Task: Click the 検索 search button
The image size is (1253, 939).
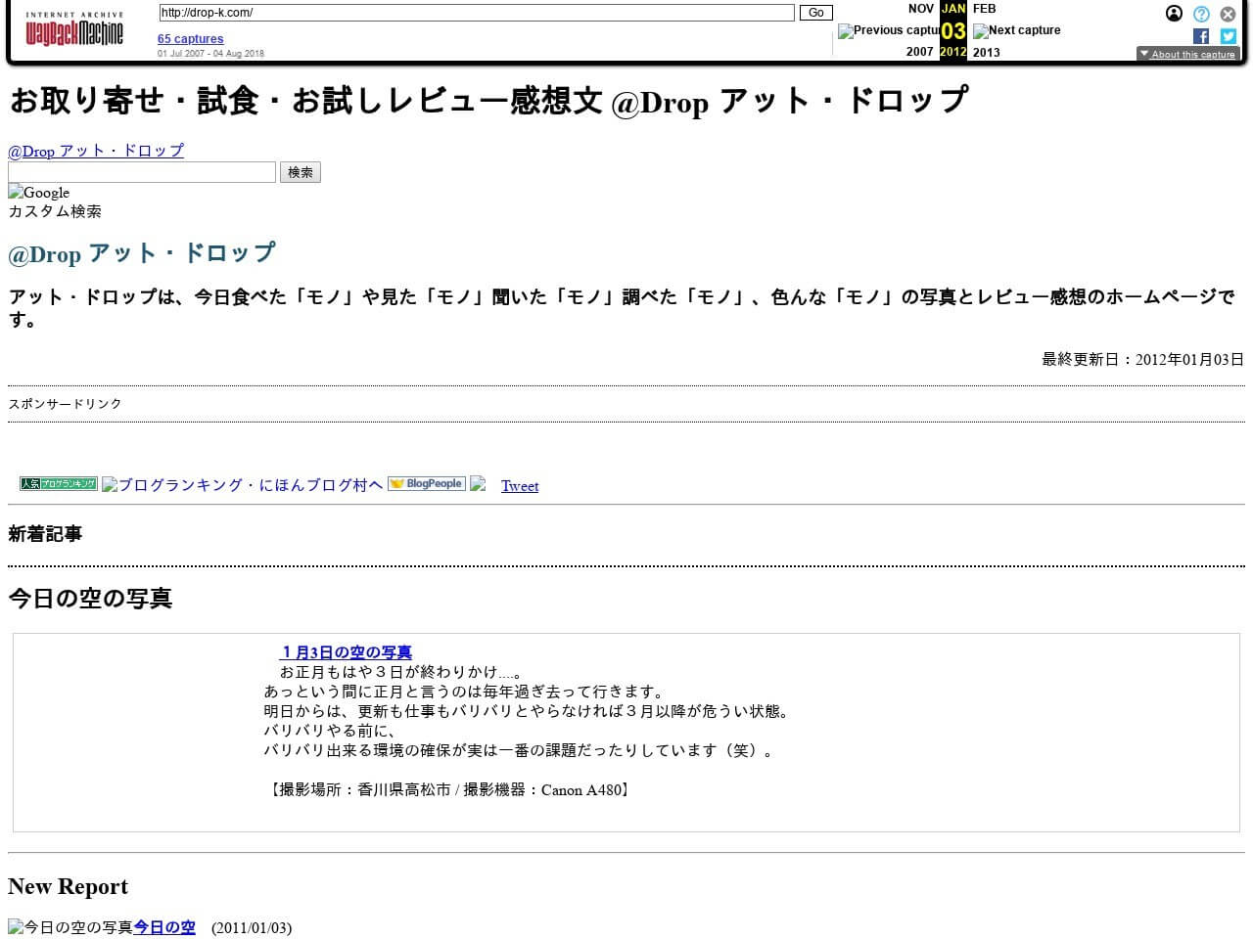Action: [300, 172]
